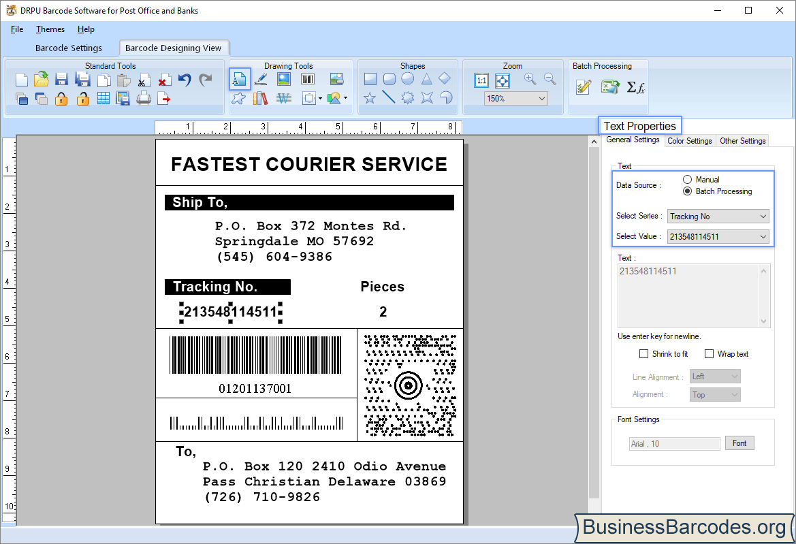This screenshot has width=796, height=544.
Task: Open the Themes menu
Action: pyautogui.click(x=50, y=29)
